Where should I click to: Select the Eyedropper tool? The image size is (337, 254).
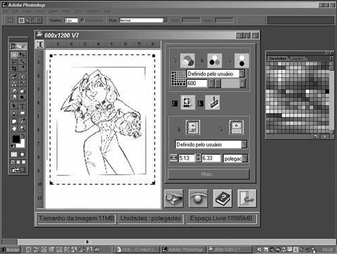tap(22, 121)
